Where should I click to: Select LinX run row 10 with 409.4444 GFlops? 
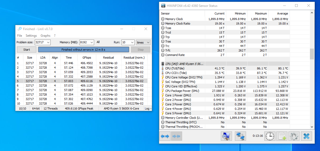(82, 103)
